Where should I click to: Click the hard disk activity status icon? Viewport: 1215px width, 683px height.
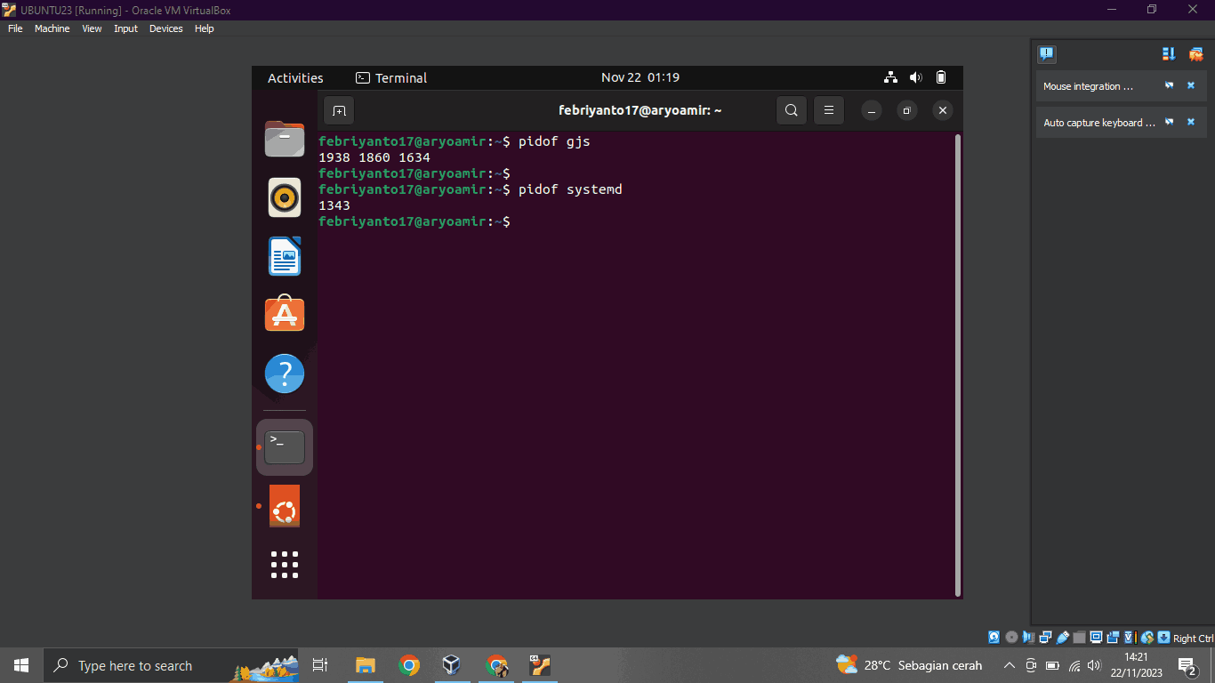[x=994, y=638]
